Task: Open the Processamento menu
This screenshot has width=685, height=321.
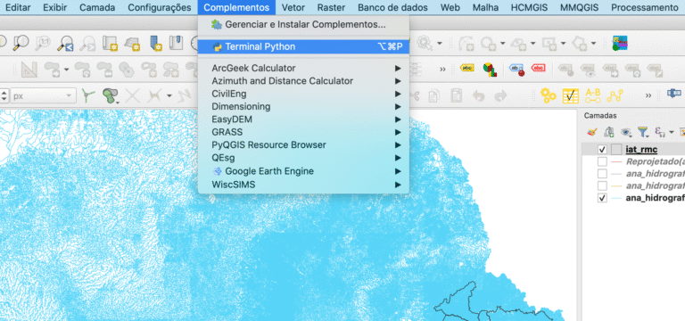Action: pyautogui.click(x=644, y=7)
